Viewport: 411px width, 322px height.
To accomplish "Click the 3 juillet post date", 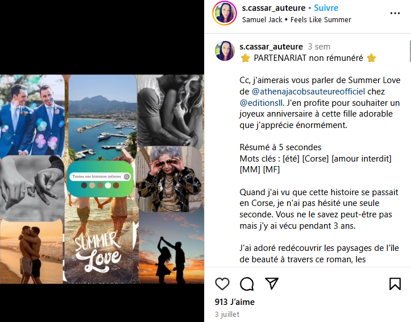I will [227, 314].
